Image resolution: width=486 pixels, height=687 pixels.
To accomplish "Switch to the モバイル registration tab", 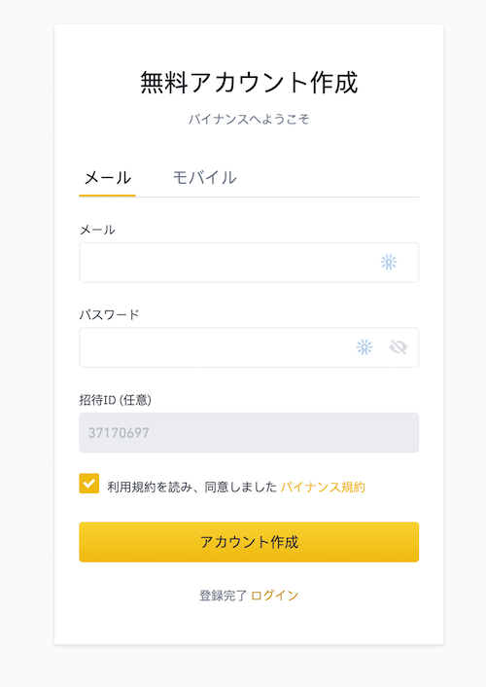I will (x=204, y=177).
